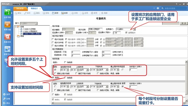
Task: Open the 应用部门 dropdown
Action: [x=134, y=29]
